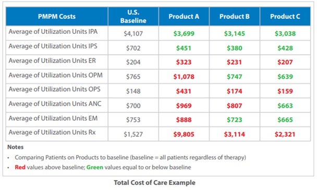Select the $663 Product C ANC value

(x=285, y=106)
